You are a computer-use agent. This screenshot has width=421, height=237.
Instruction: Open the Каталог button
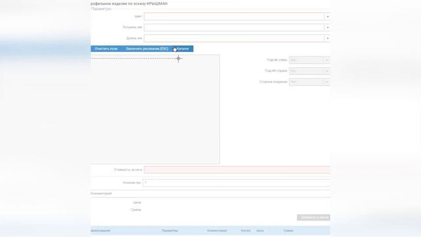(x=183, y=49)
